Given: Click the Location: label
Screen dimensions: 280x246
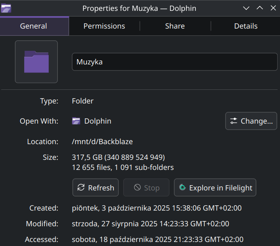Looking at the screenshot, I should (43, 142).
